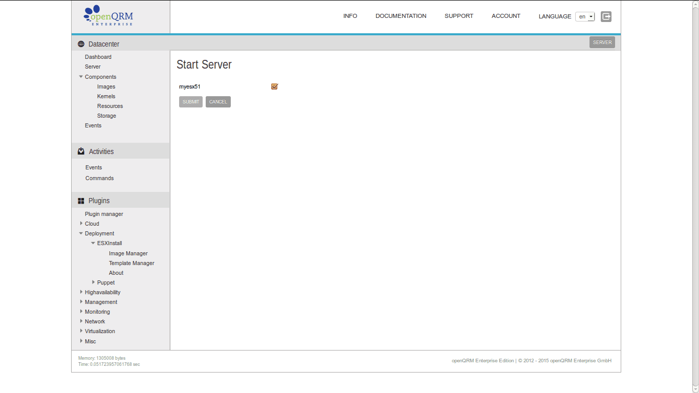Click the Datacenter globe icon
699x393 pixels.
pos(81,44)
